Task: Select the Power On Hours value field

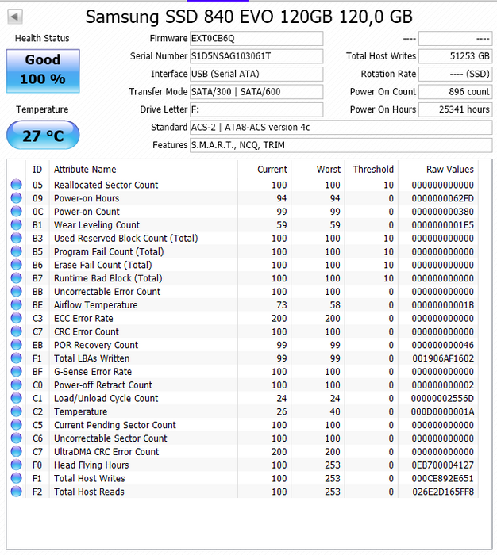Action: [455, 109]
